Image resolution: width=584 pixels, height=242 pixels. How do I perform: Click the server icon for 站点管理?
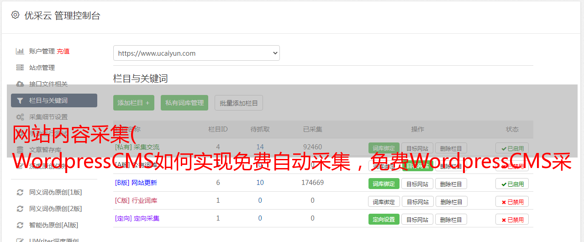click(x=20, y=68)
